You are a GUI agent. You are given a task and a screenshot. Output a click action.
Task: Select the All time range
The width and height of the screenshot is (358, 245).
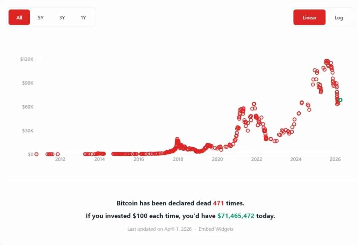tap(19, 17)
